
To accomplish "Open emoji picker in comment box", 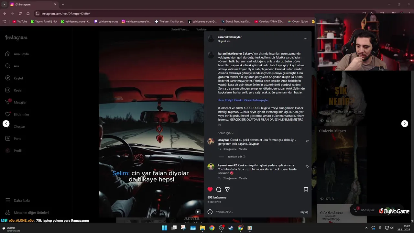I will click(x=210, y=212).
